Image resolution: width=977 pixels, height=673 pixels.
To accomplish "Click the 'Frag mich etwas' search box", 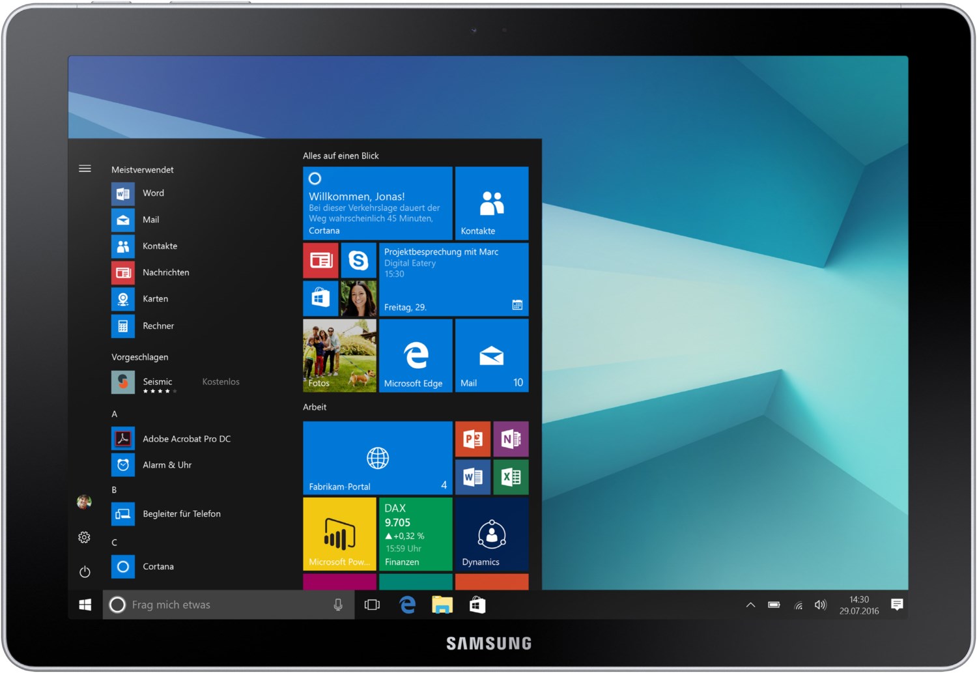I will coord(228,605).
